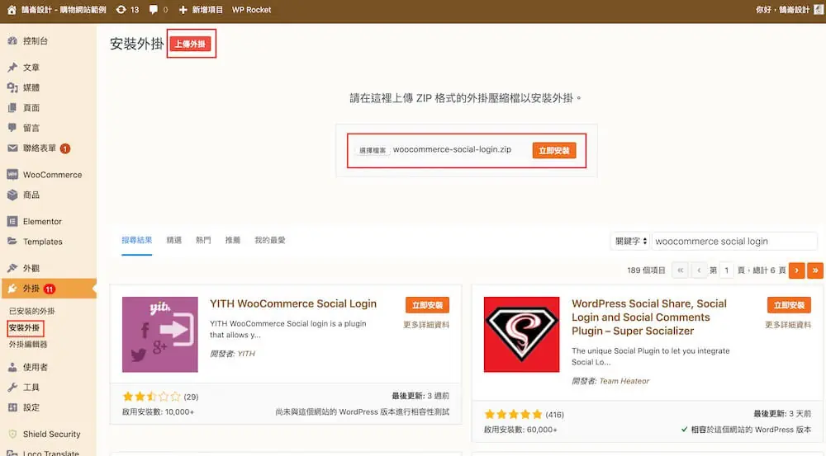
Task: Open YITH WooCommerce Social Login title link
Action: 293,303
